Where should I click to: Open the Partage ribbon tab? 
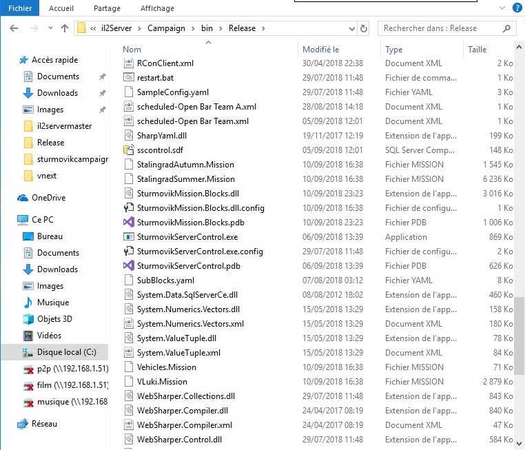(x=107, y=8)
